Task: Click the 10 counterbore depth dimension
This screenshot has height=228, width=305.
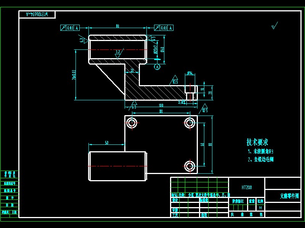Action: tap(202, 89)
